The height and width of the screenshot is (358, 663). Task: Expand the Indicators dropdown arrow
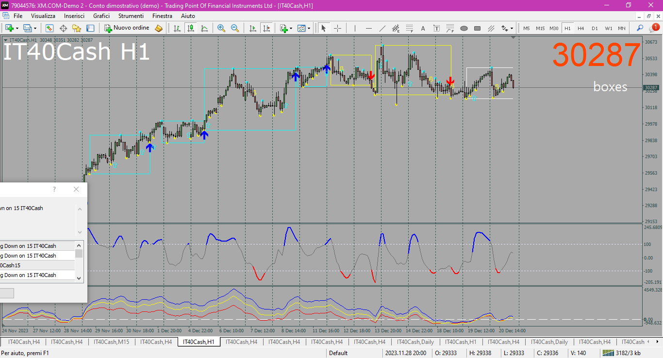pos(291,28)
